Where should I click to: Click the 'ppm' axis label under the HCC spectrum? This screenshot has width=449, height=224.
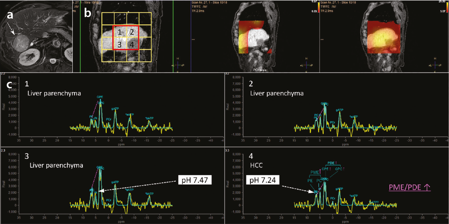(345, 222)
